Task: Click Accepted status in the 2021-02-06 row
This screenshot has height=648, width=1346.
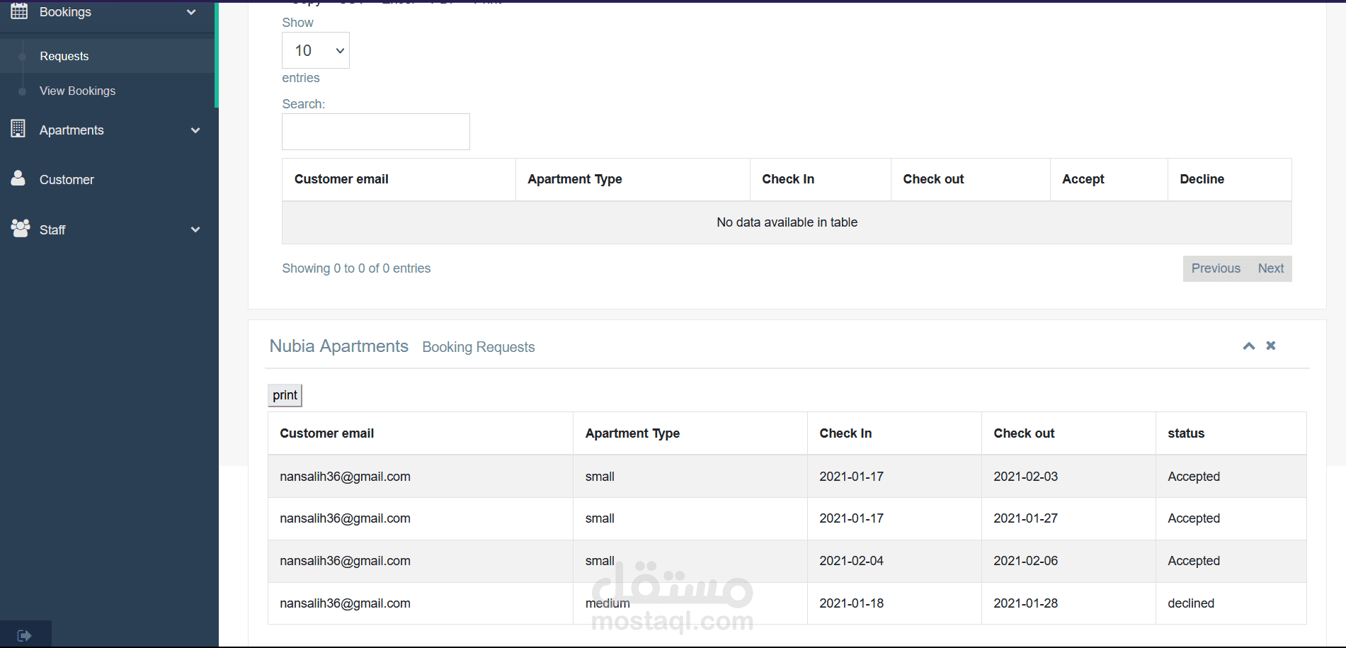Action: (x=1194, y=561)
